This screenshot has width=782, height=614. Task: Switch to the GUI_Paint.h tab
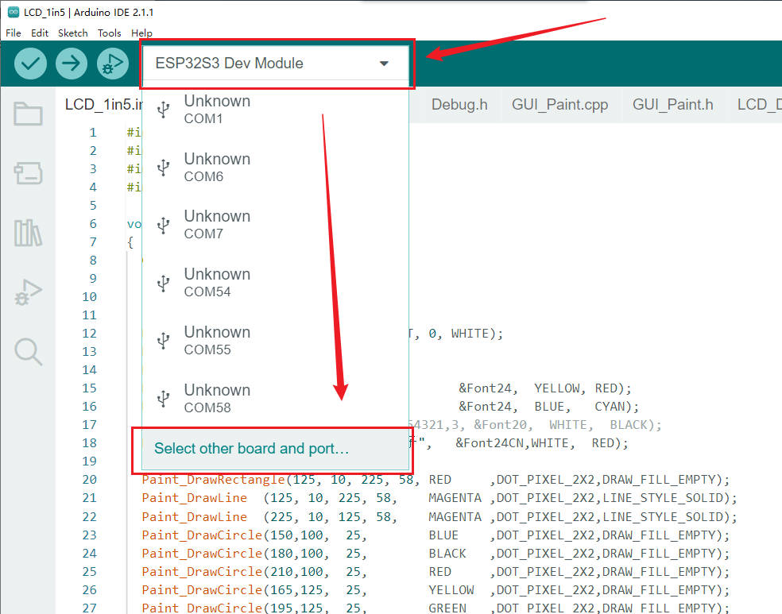click(x=673, y=105)
